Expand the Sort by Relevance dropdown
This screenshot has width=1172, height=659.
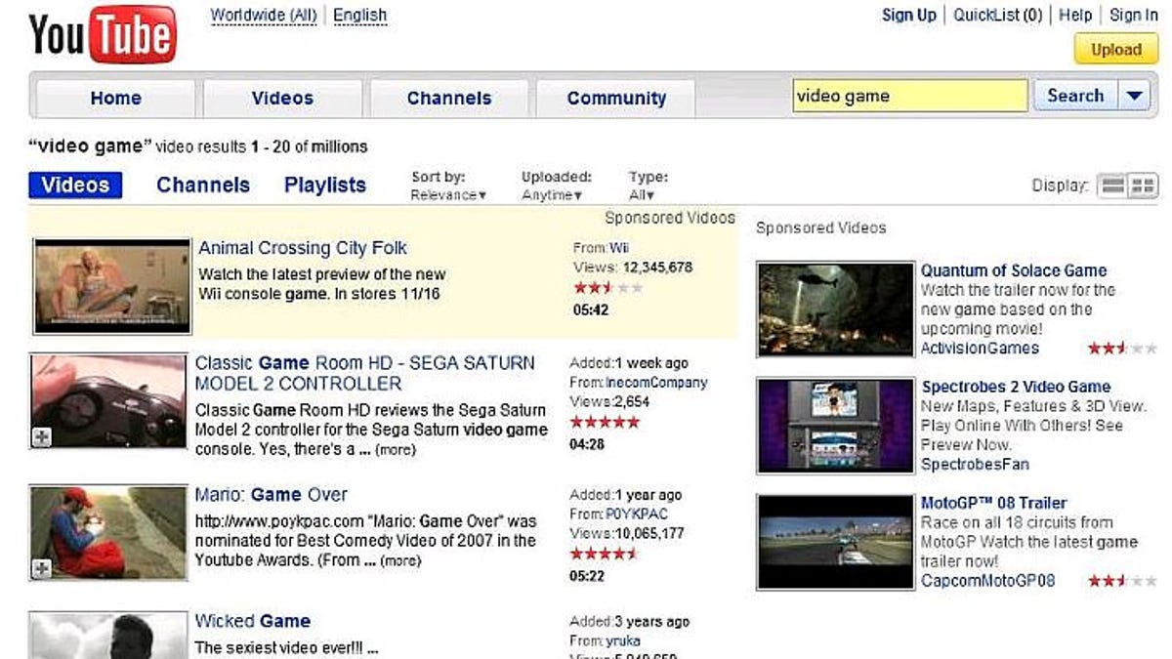pos(448,195)
